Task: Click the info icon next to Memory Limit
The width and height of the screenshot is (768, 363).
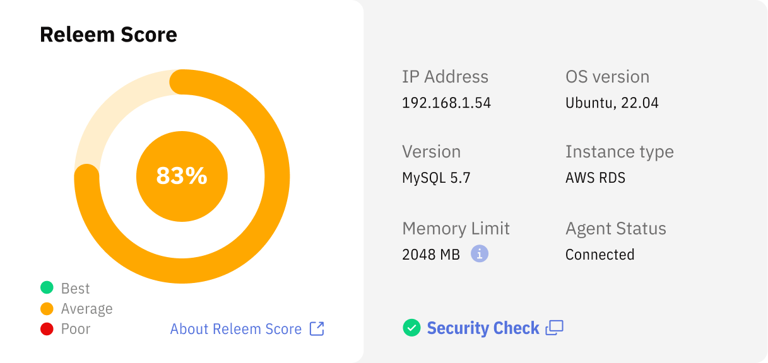Action: (x=480, y=254)
